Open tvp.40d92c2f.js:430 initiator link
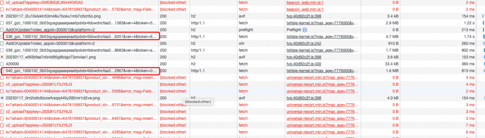485x138 pixels. point(304,64)
